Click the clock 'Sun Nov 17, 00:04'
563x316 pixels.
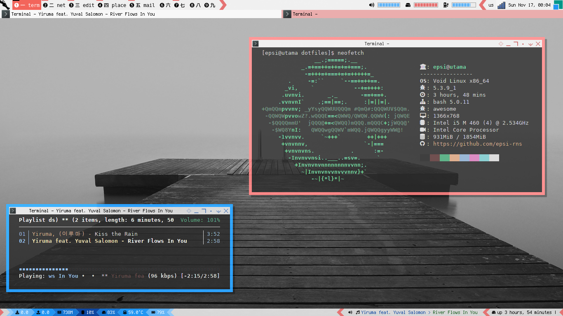529,5
